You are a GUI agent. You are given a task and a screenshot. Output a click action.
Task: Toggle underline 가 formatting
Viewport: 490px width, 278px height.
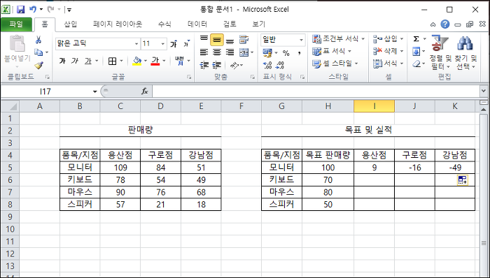(x=88, y=61)
